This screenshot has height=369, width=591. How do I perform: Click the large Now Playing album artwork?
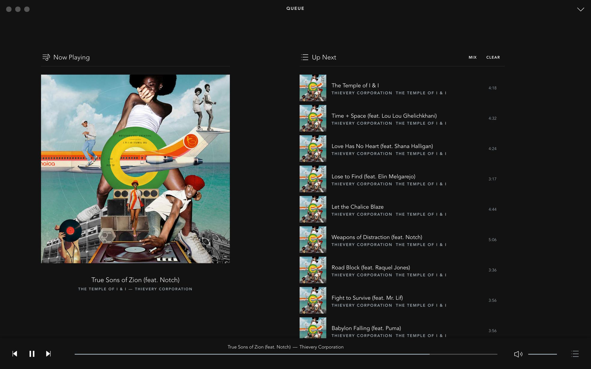(x=135, y=169)
